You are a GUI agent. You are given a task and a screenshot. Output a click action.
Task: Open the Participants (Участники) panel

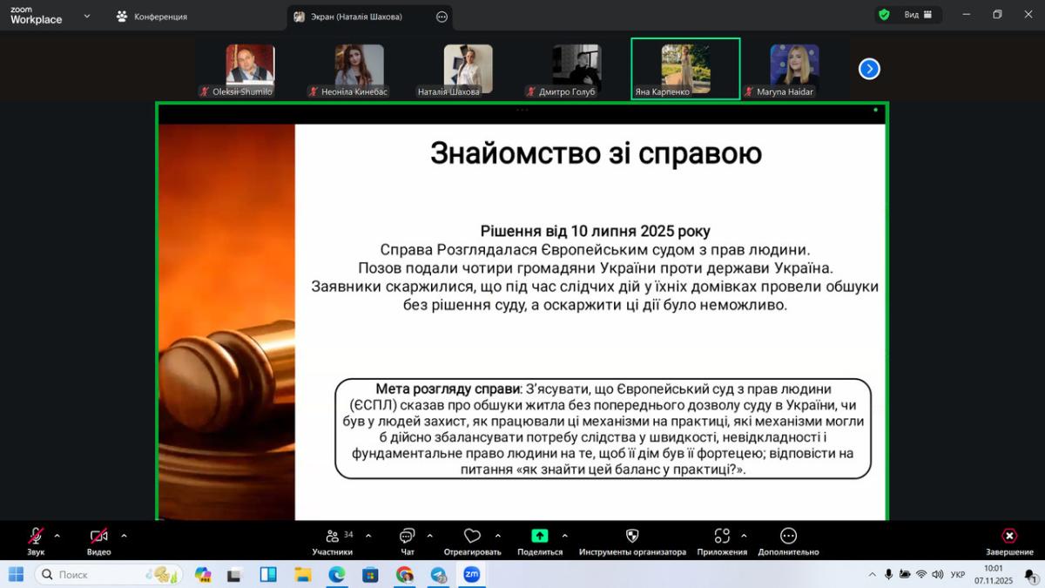333,537
